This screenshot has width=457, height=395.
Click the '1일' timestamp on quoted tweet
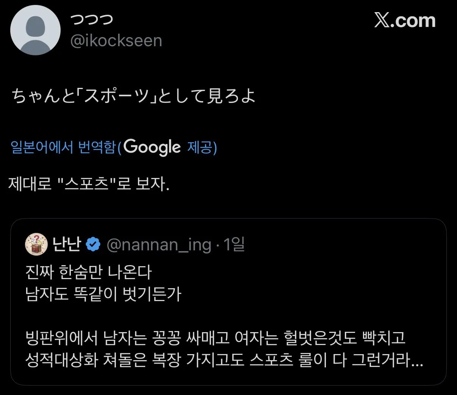click(x=234, y=244)
